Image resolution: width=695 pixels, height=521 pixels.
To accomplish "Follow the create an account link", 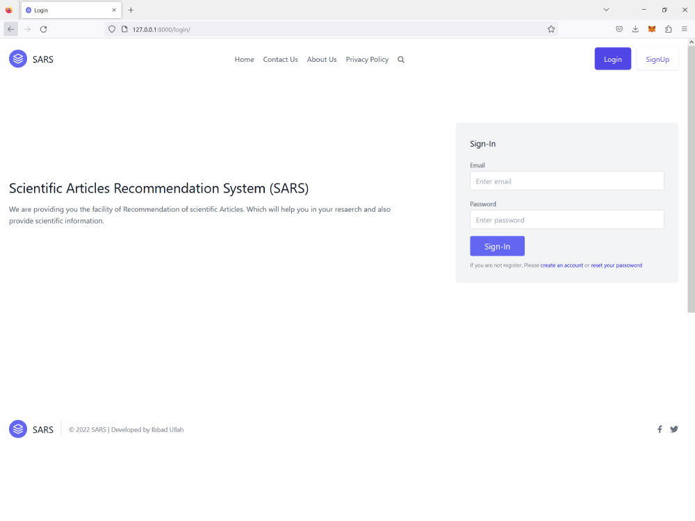I will tap(562, 265).
